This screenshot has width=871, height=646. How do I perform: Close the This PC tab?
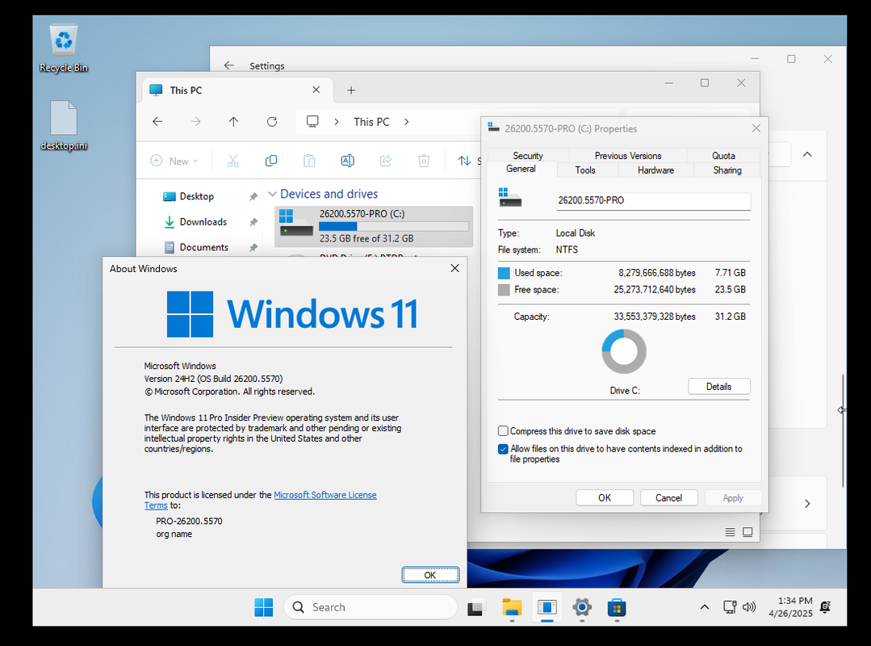[x=316, y=90]
